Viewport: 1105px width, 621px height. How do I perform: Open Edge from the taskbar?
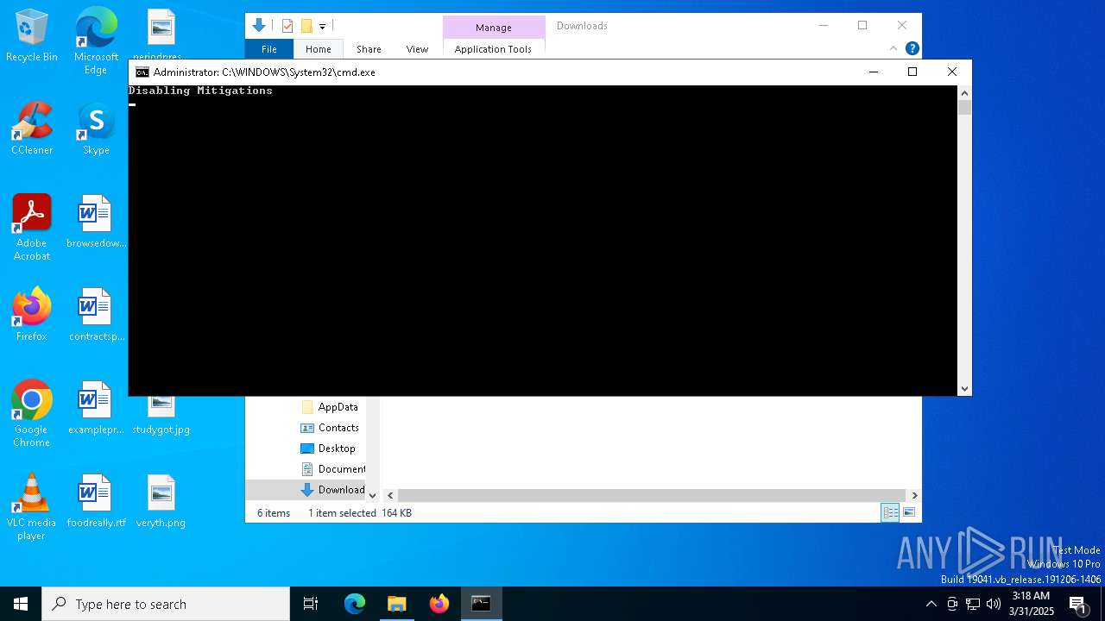tap(355, 604)
